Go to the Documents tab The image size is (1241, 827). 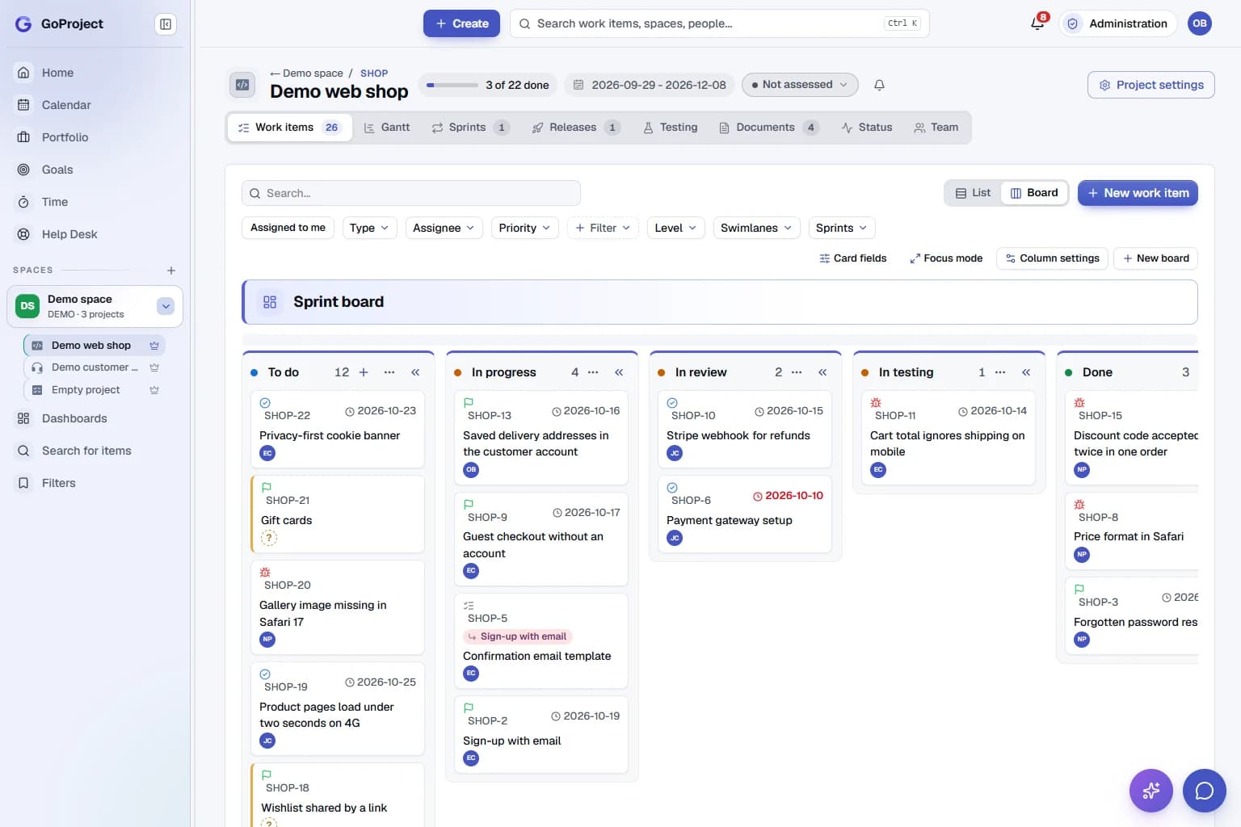pyautogui.click(x=768, y=128)
